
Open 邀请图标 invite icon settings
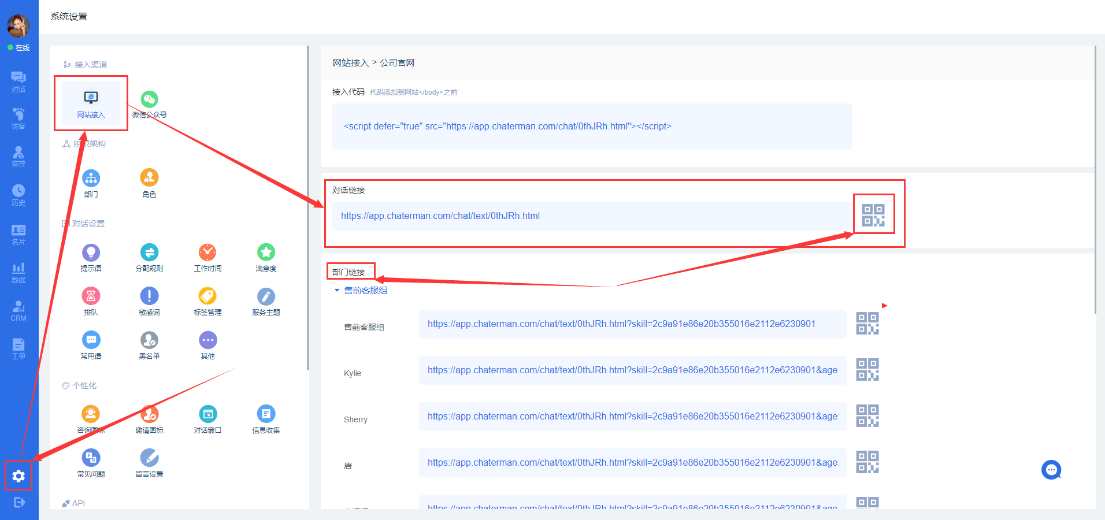(x=149, y=419)
